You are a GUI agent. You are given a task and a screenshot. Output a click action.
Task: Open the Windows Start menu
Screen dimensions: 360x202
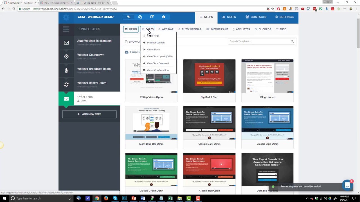click(x=4, y=198)
